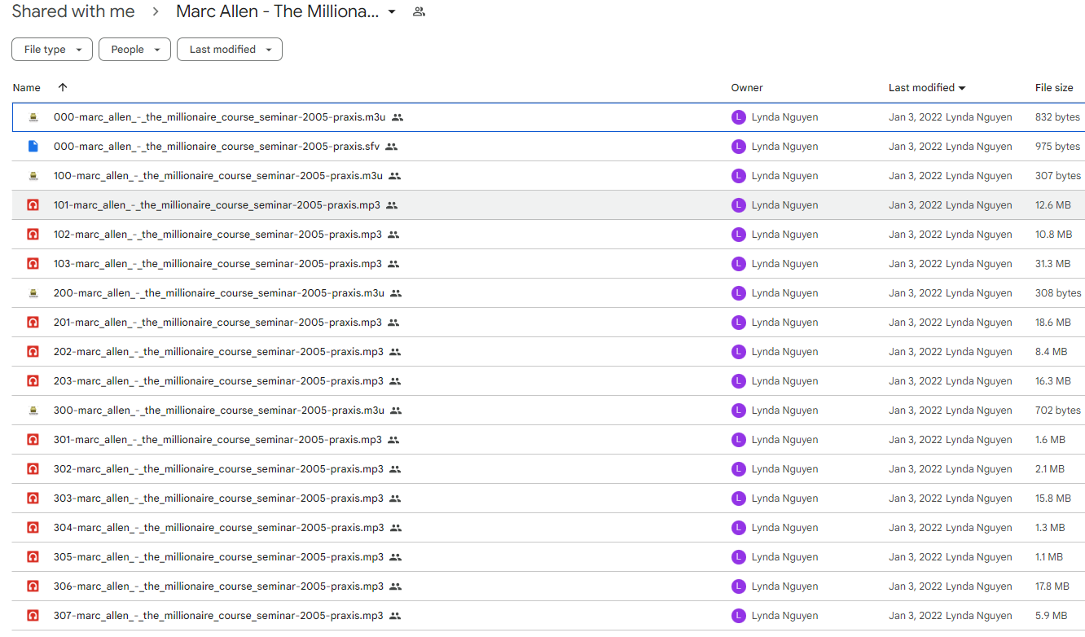Click the 300 praxis.m3u file type icon
1085x637 pixels.
tap(33, 411)
